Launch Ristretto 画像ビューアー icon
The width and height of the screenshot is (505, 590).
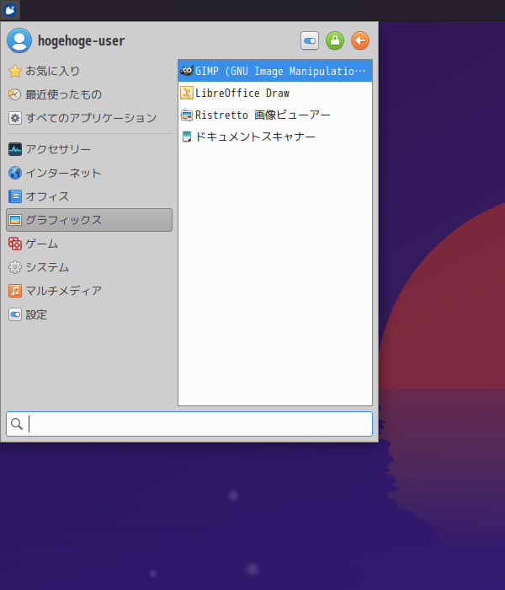[187, 115]
